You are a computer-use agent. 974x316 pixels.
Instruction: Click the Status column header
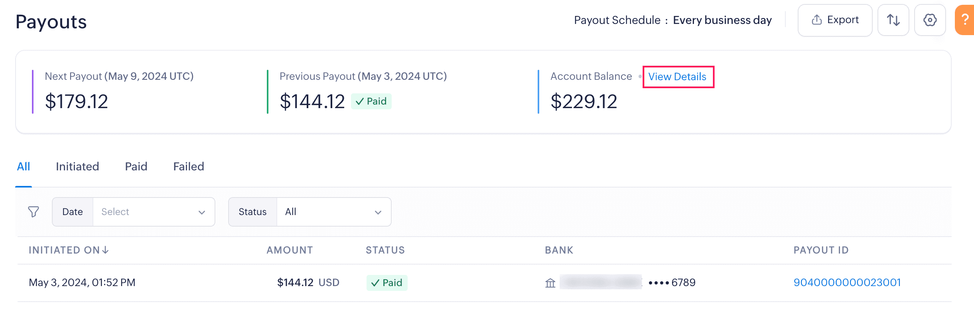click(x=385, y=250)
